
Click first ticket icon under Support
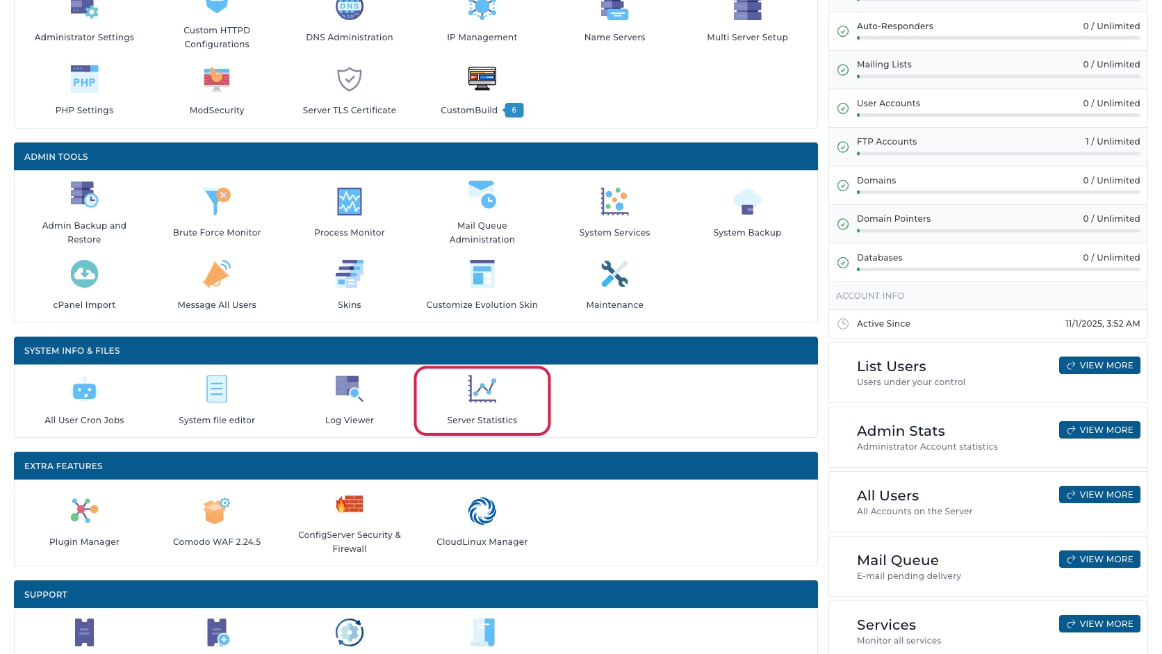point(84,632)
